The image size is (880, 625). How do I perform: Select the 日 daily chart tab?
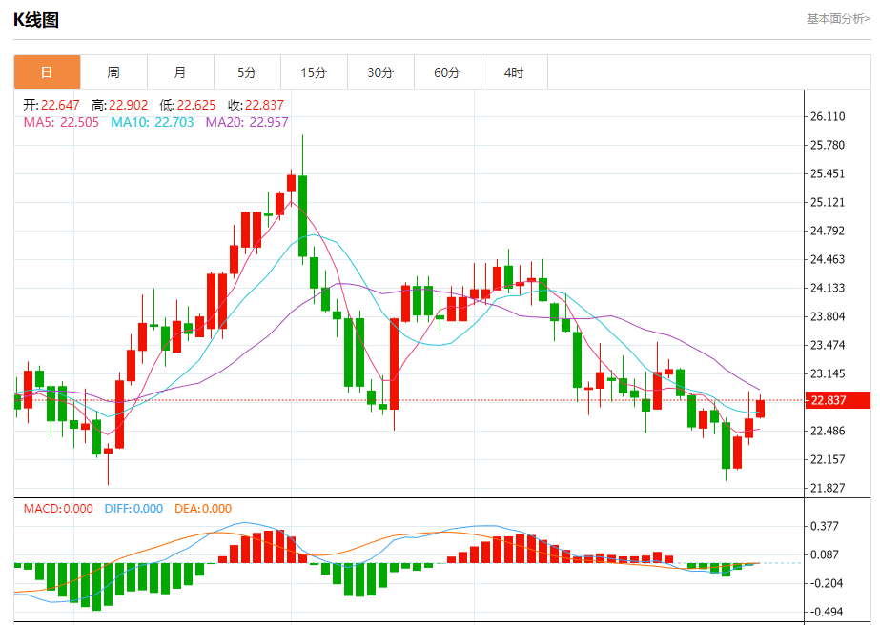pos(47,72)
